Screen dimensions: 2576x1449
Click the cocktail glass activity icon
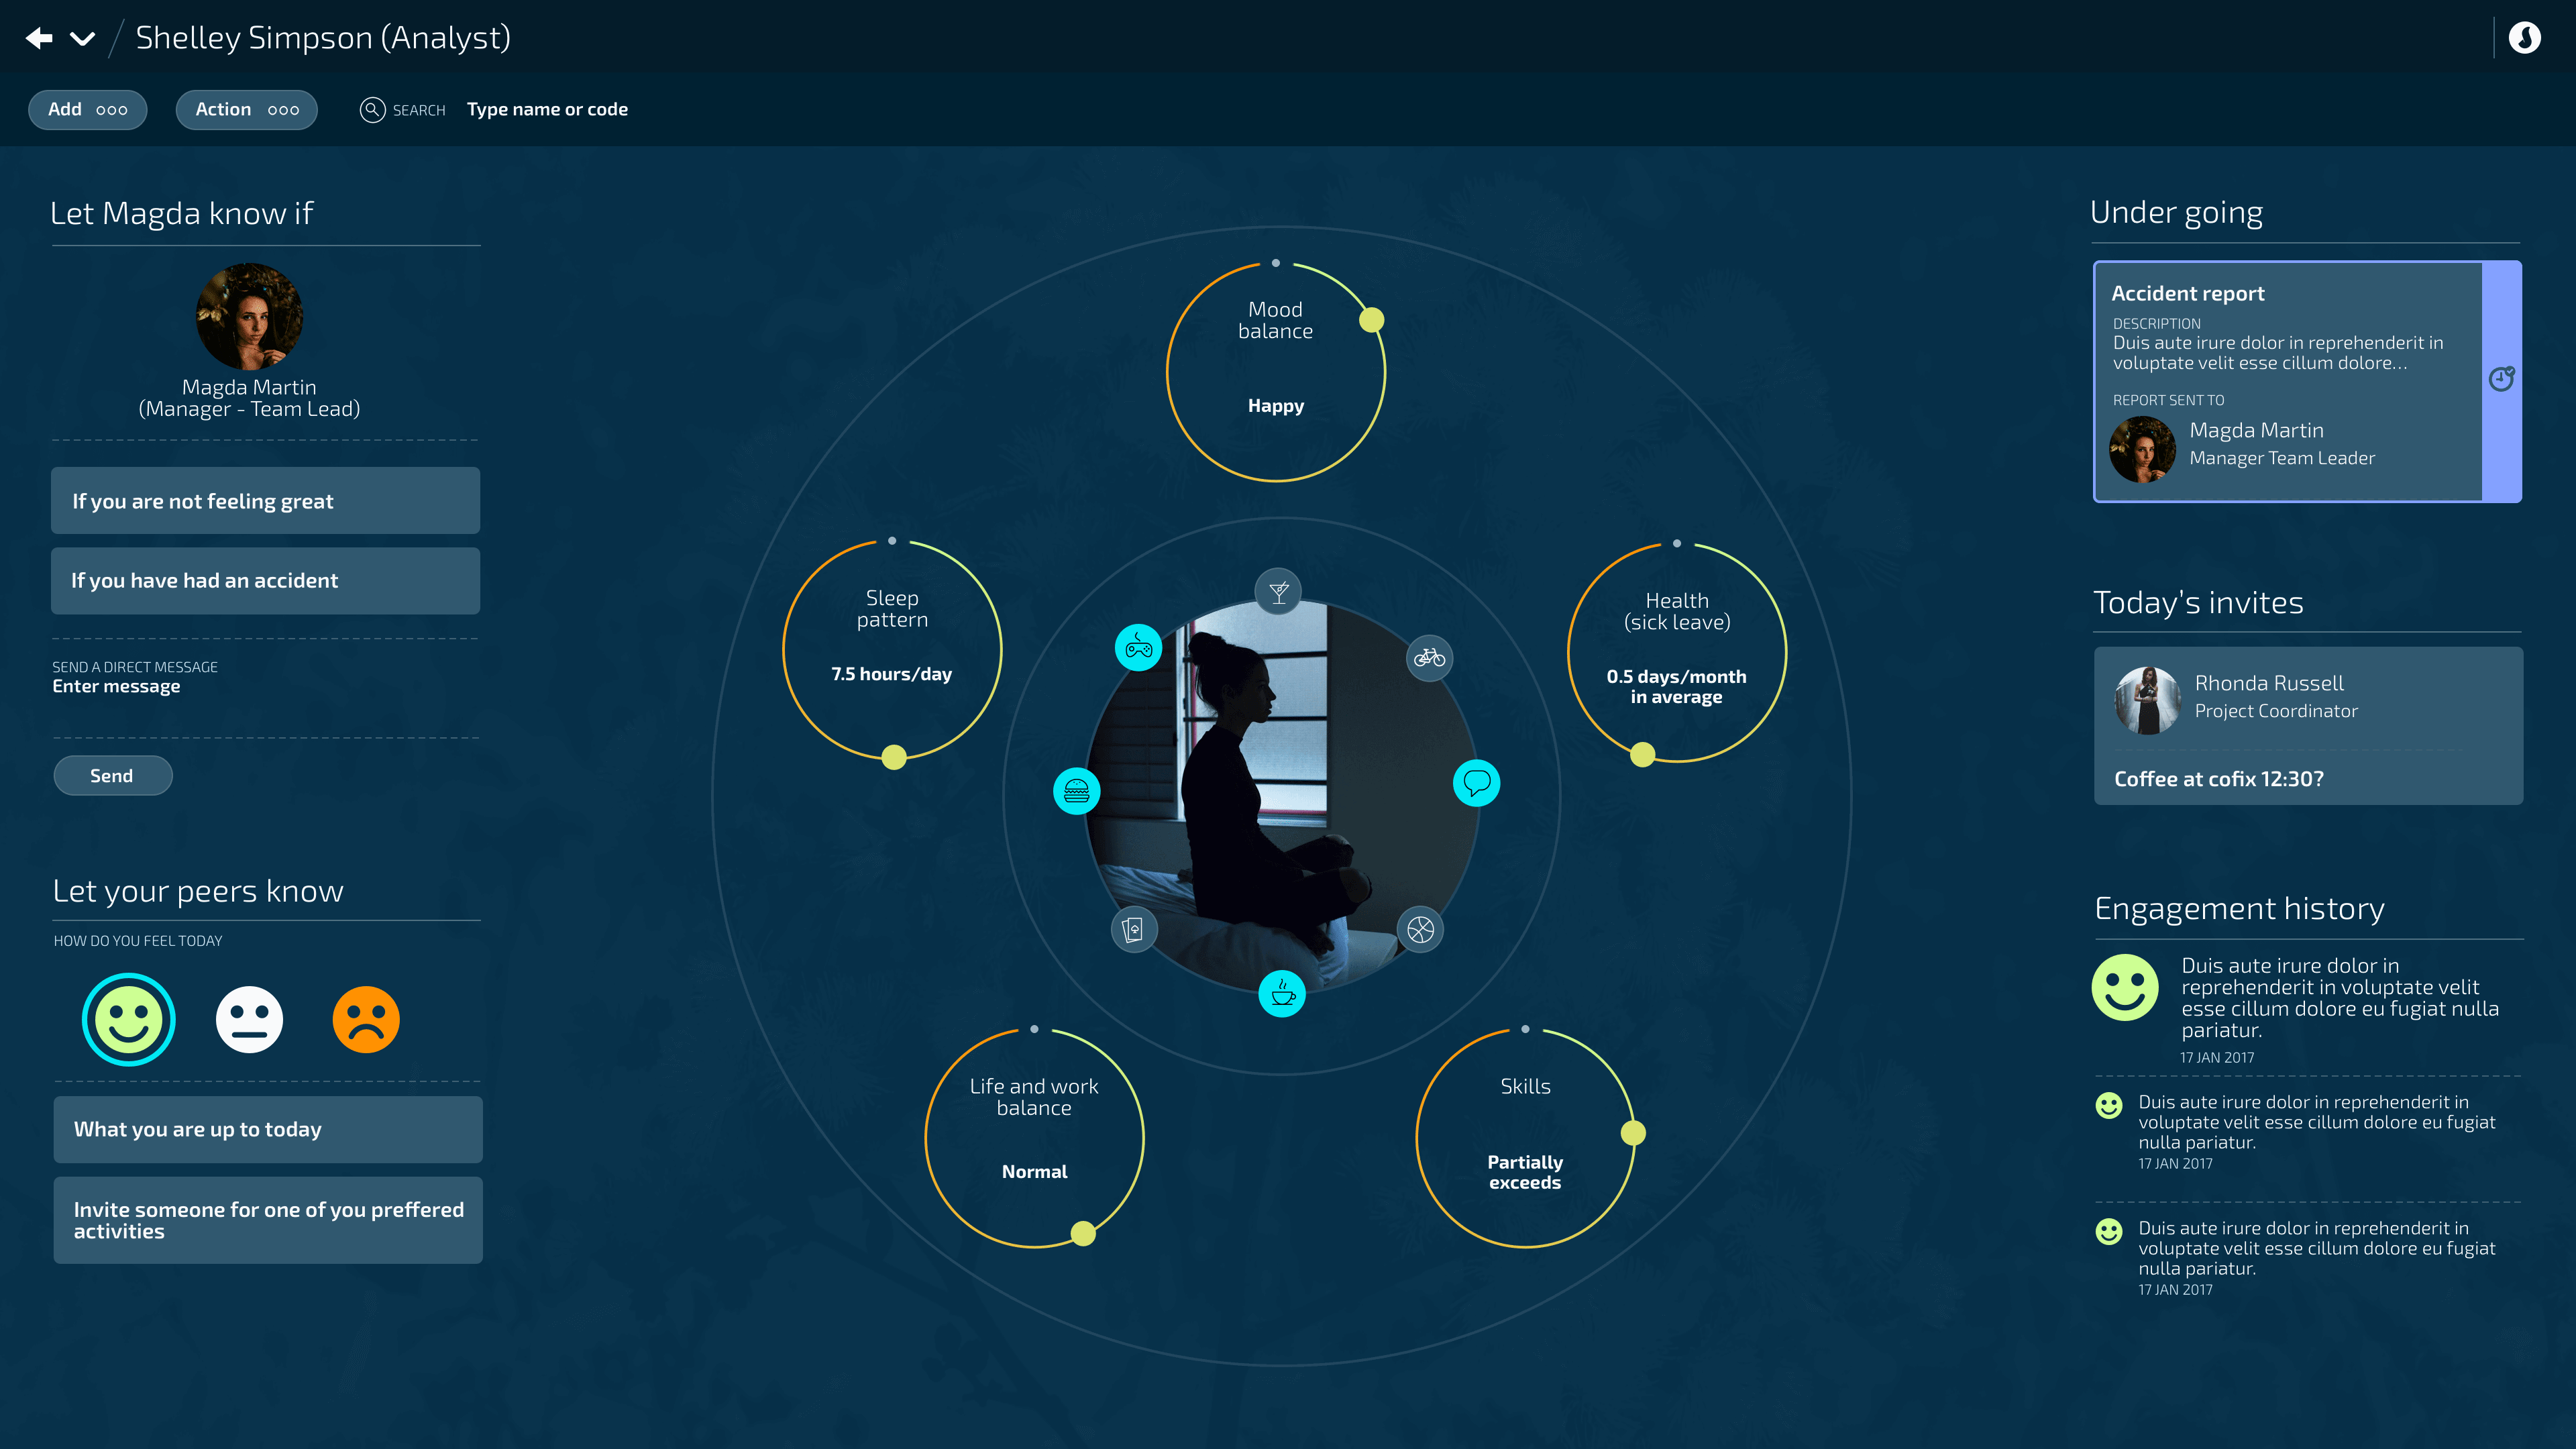pyautogui.click(x=1278, y=592)
